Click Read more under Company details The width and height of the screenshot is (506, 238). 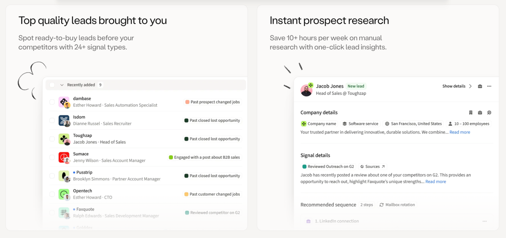click(x=460, y=132)
